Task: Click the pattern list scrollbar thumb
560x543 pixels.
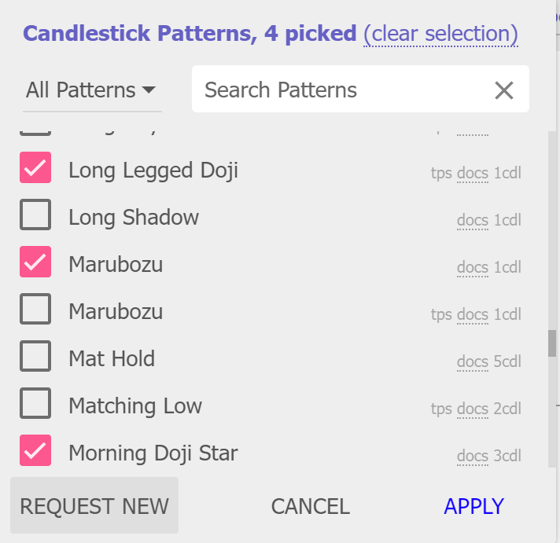Action: click(552, 343)
